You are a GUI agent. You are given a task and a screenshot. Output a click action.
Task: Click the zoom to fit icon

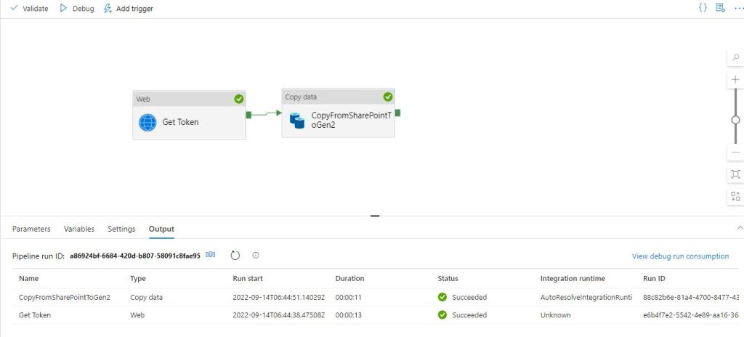point(735,174)
